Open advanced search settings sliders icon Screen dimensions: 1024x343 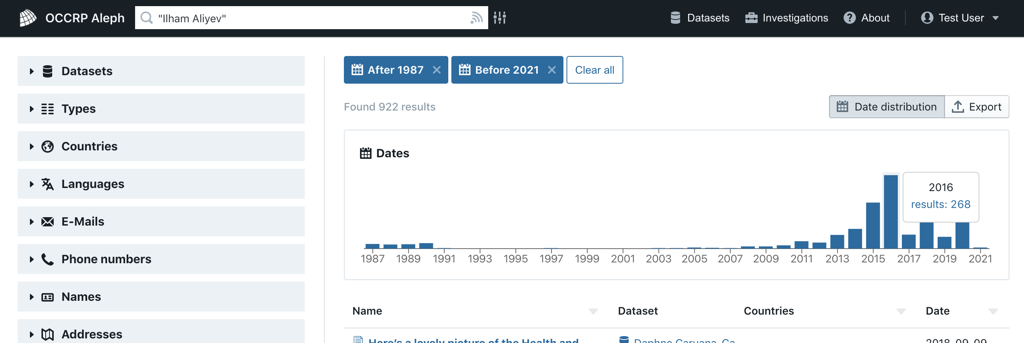point(500,18)
